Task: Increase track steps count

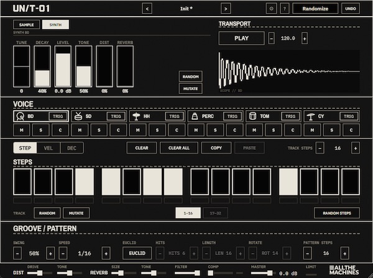Action: tap(356, 148)
